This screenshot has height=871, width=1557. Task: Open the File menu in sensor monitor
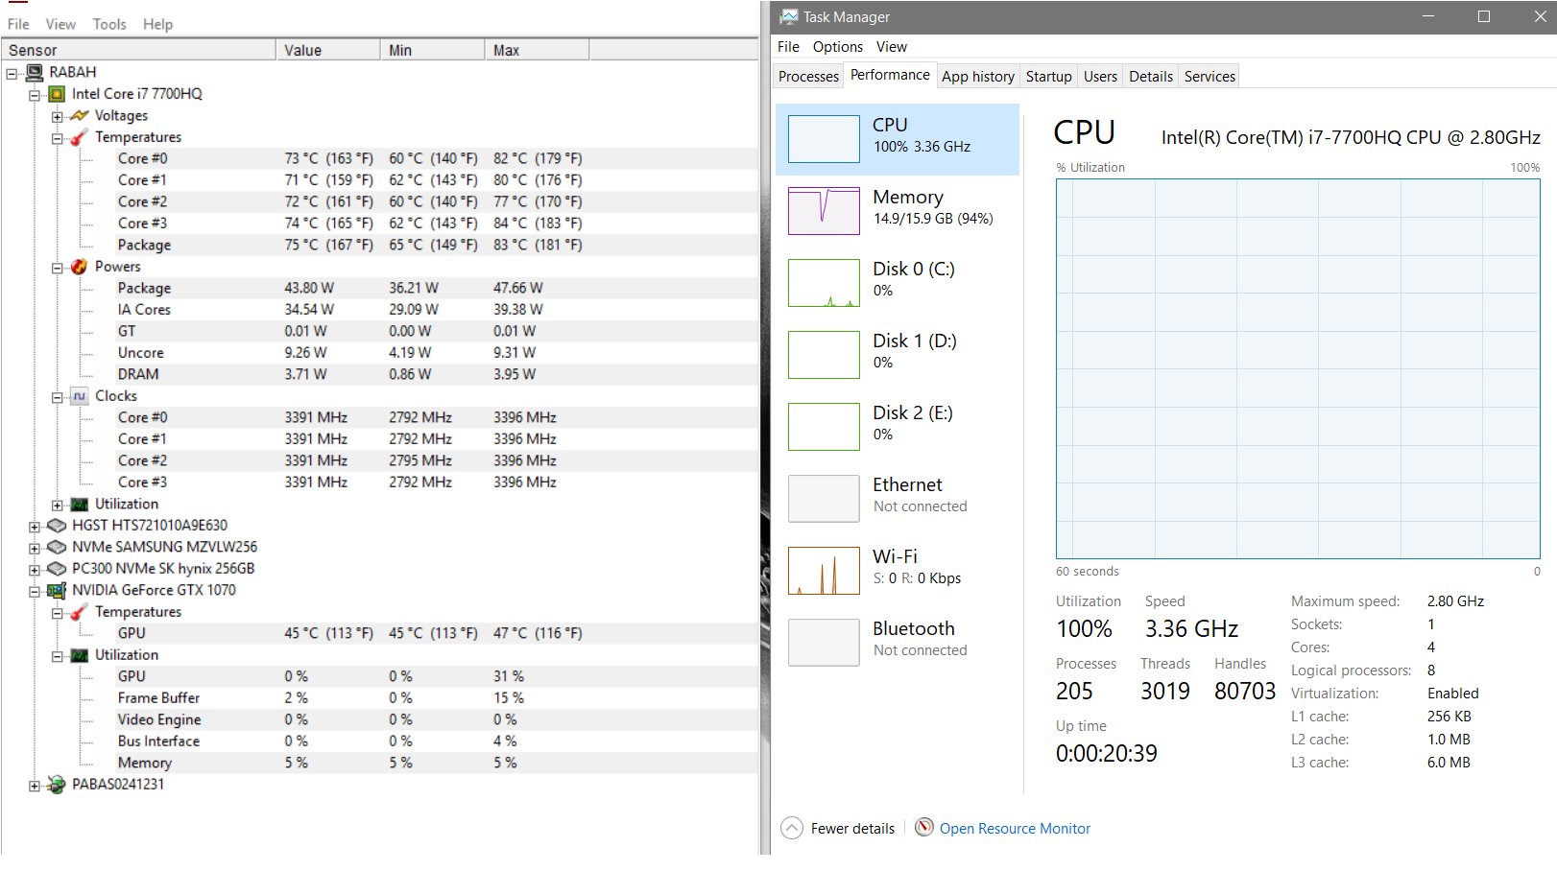[x=18, y=24]
